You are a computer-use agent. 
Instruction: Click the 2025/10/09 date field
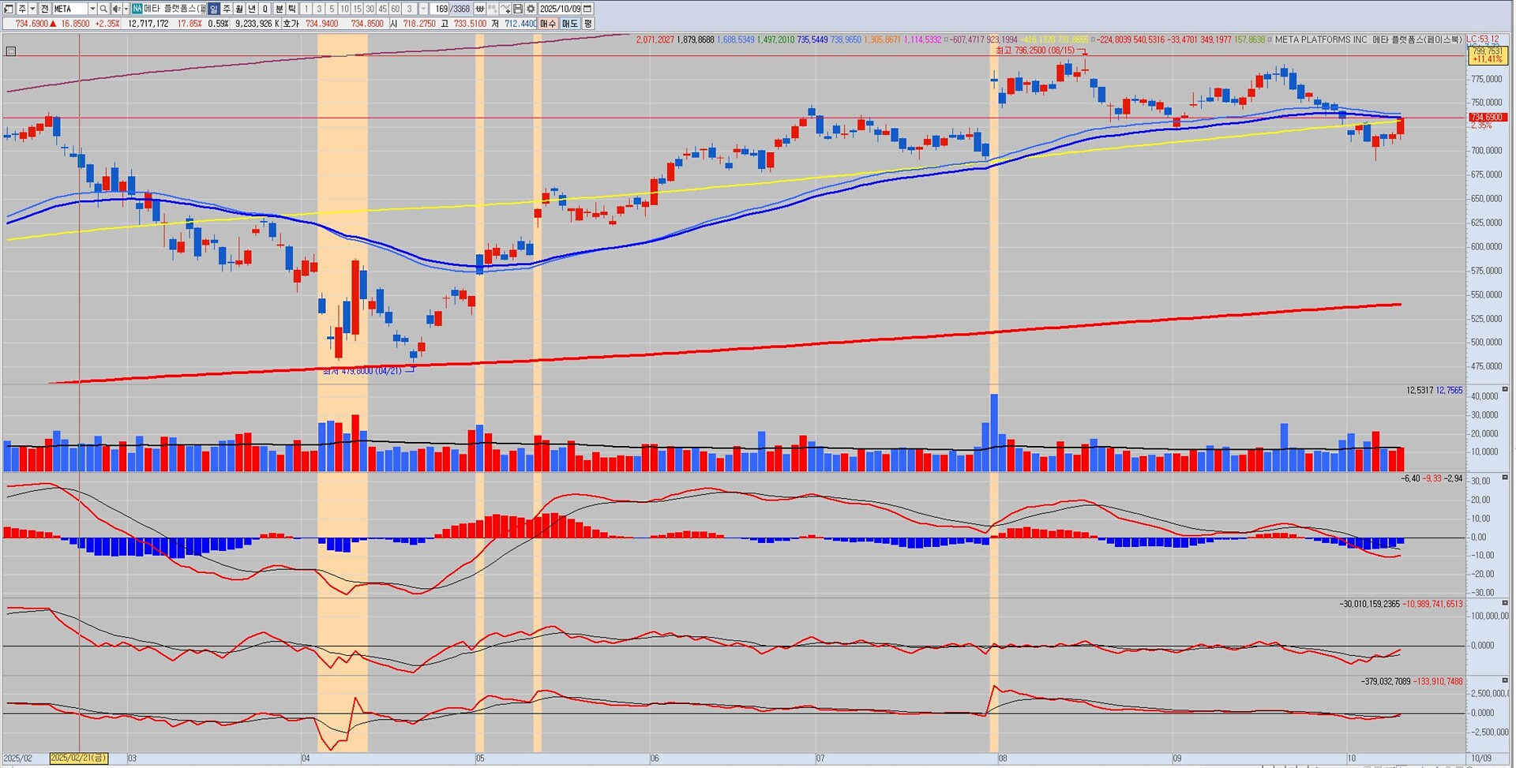(560, 9)
